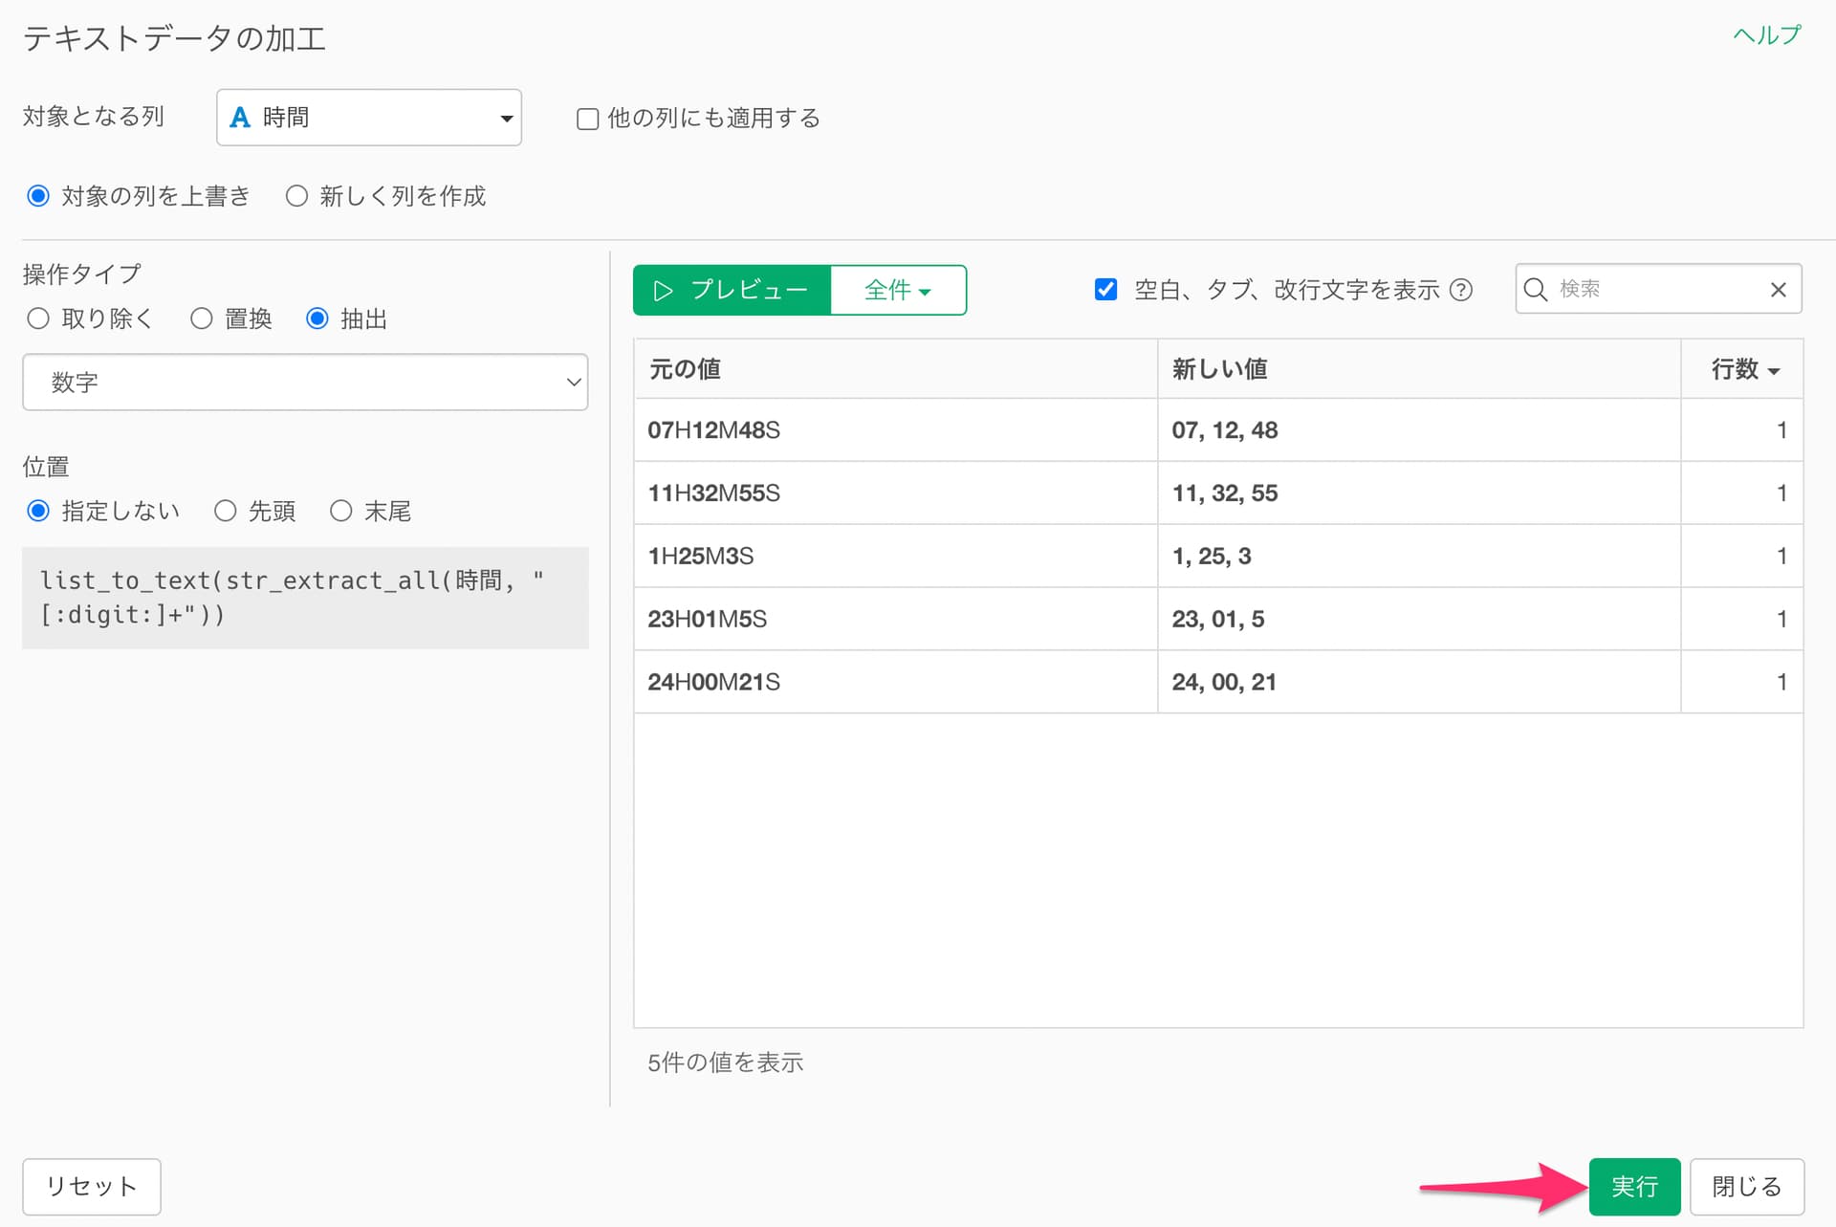The width and height of the screenshot is (1836, 1227).
Task: Open the ヘルプ help link
Action: 1766,35
